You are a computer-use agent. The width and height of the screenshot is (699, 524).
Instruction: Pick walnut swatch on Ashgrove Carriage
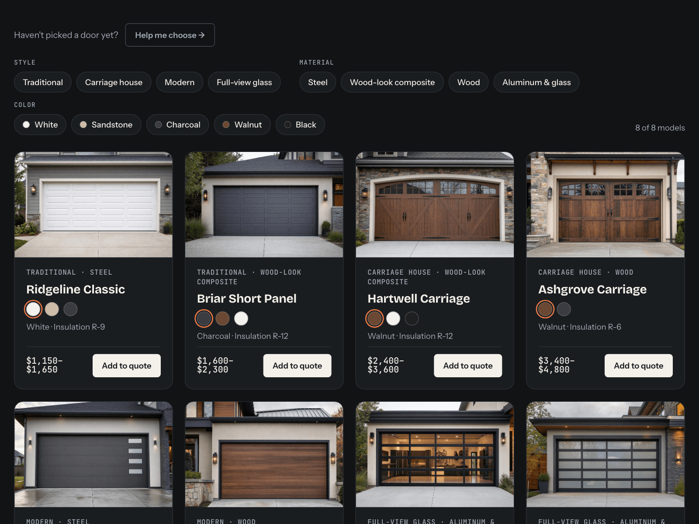click(x=545, y=309)
